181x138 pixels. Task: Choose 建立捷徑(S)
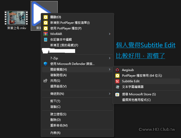tap(77, 114)
